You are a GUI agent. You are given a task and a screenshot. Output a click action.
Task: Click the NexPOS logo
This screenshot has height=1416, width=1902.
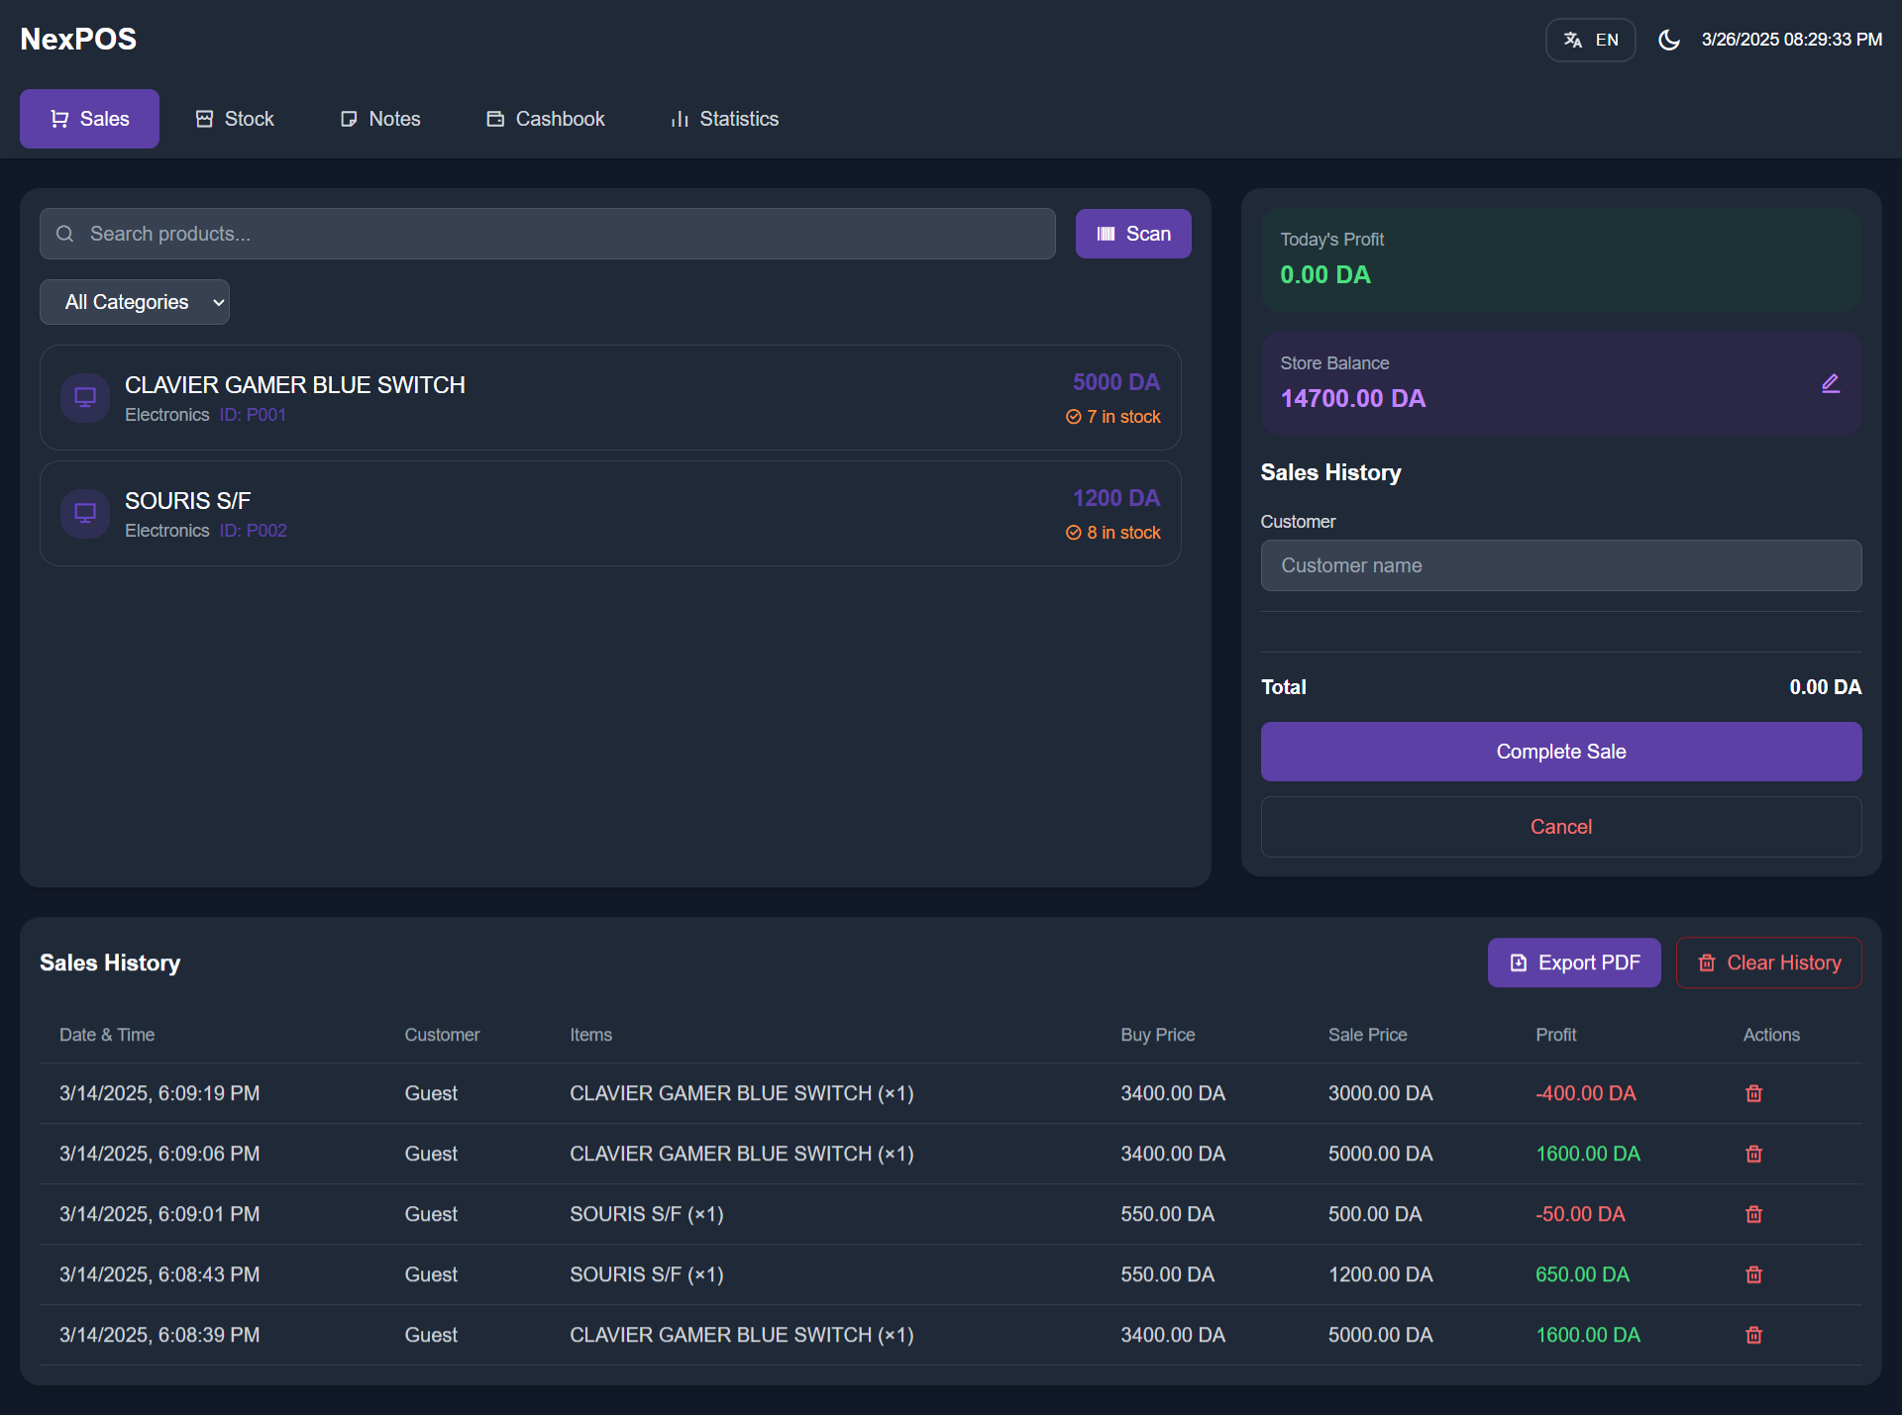78,39
